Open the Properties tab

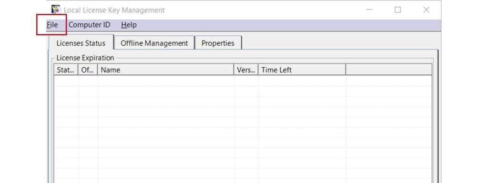[x=218, y=43]
